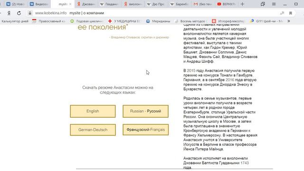Download the German-Deutsch resume
The width and height of the screenshot is (304, 171).
coord(93,130)
